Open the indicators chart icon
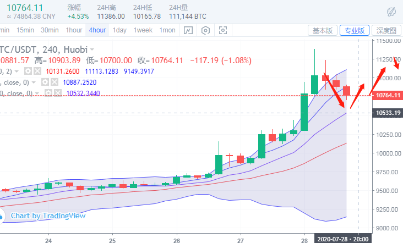This screenshot has width=403, height=243. point(188,30)
